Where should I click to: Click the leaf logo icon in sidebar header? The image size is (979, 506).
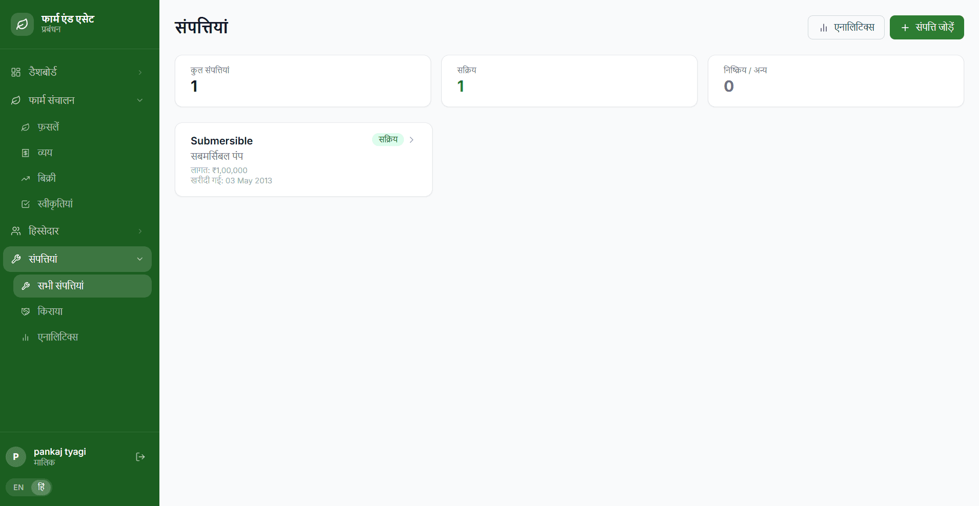22,24
